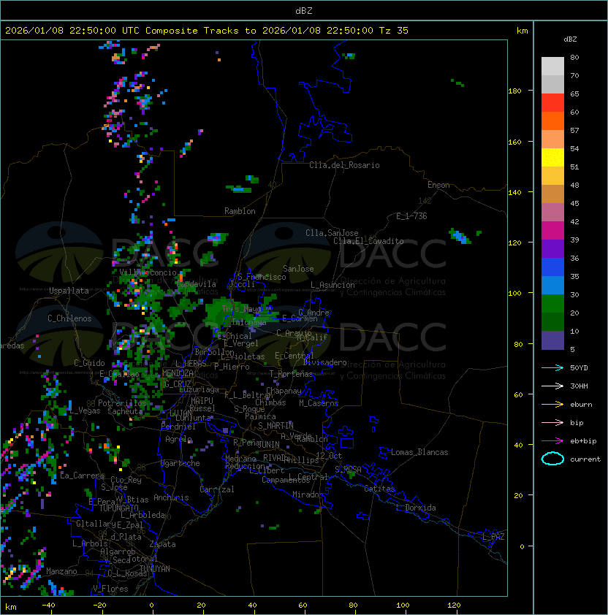Click the JUNIN label
Image resolution: width=608 pixels, height=615 pixels.
pos(268,444)
